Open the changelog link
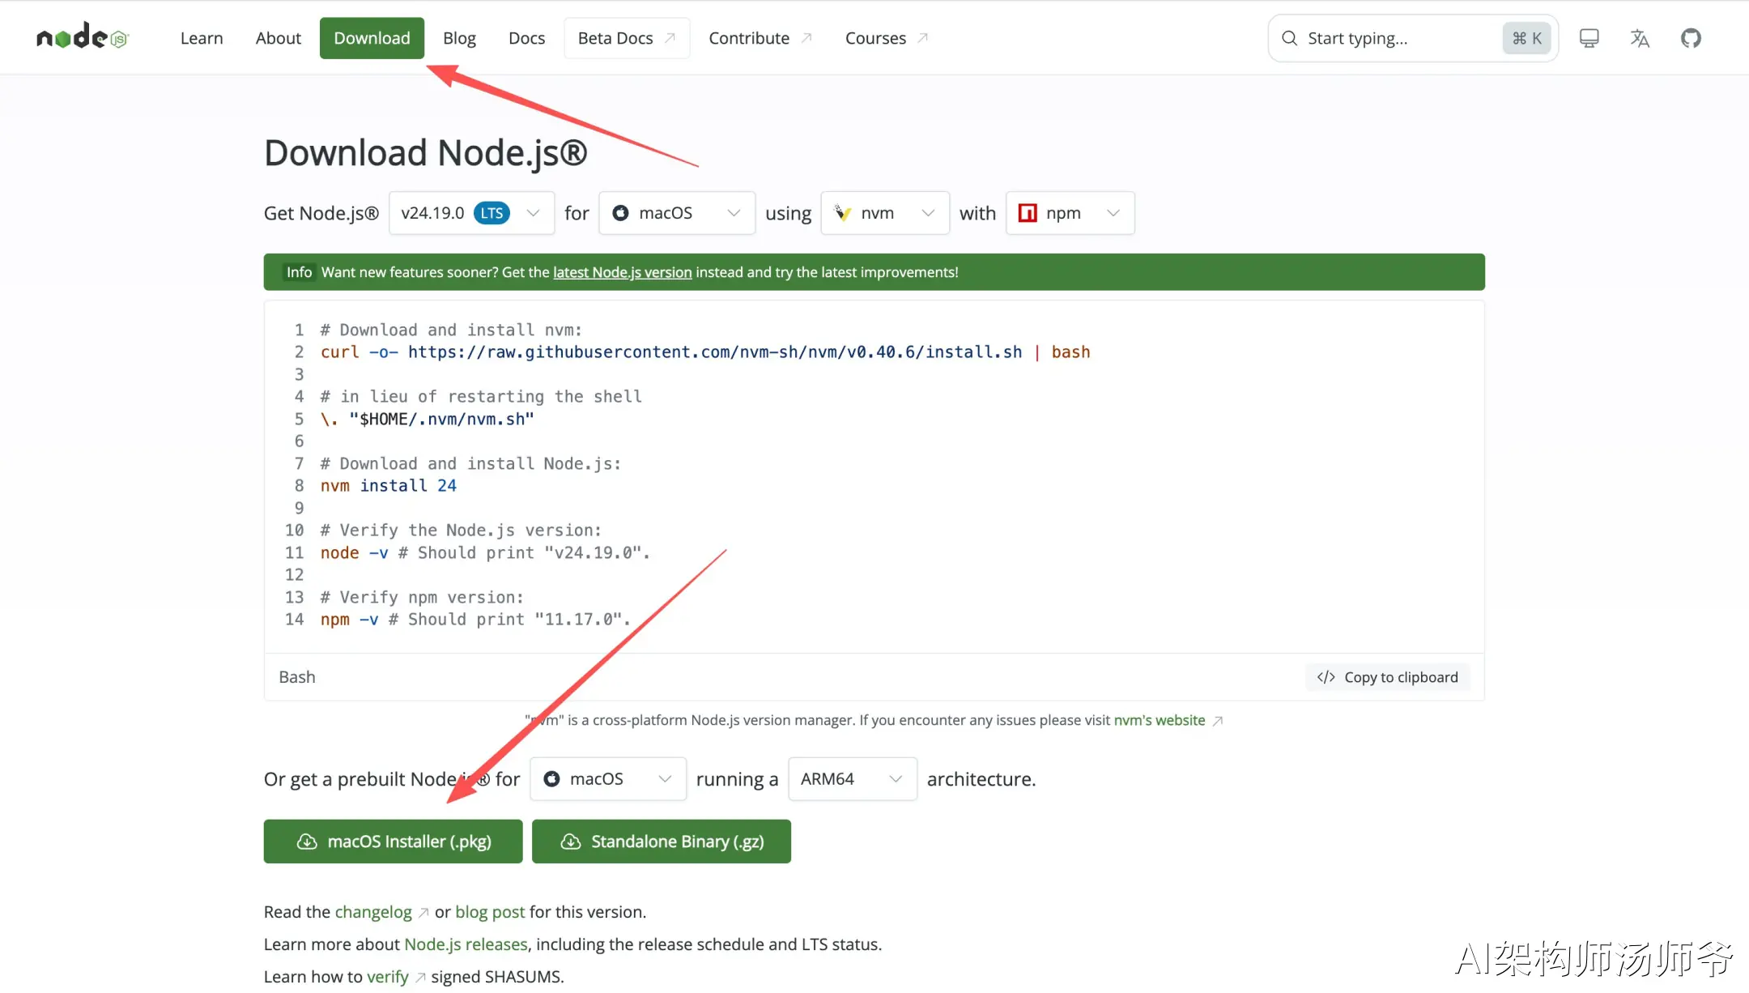The image size is (1749, 993). 373,912
